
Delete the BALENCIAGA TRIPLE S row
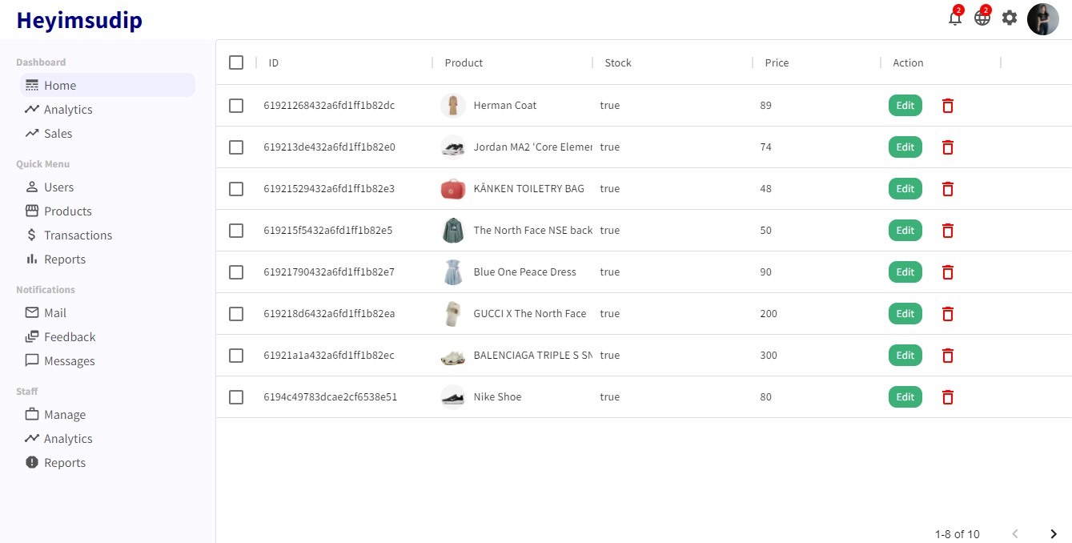948,356
